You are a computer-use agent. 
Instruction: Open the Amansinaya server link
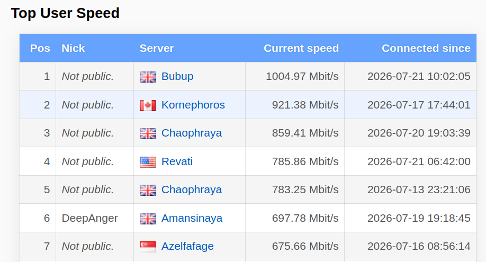[x=192, y=218]
